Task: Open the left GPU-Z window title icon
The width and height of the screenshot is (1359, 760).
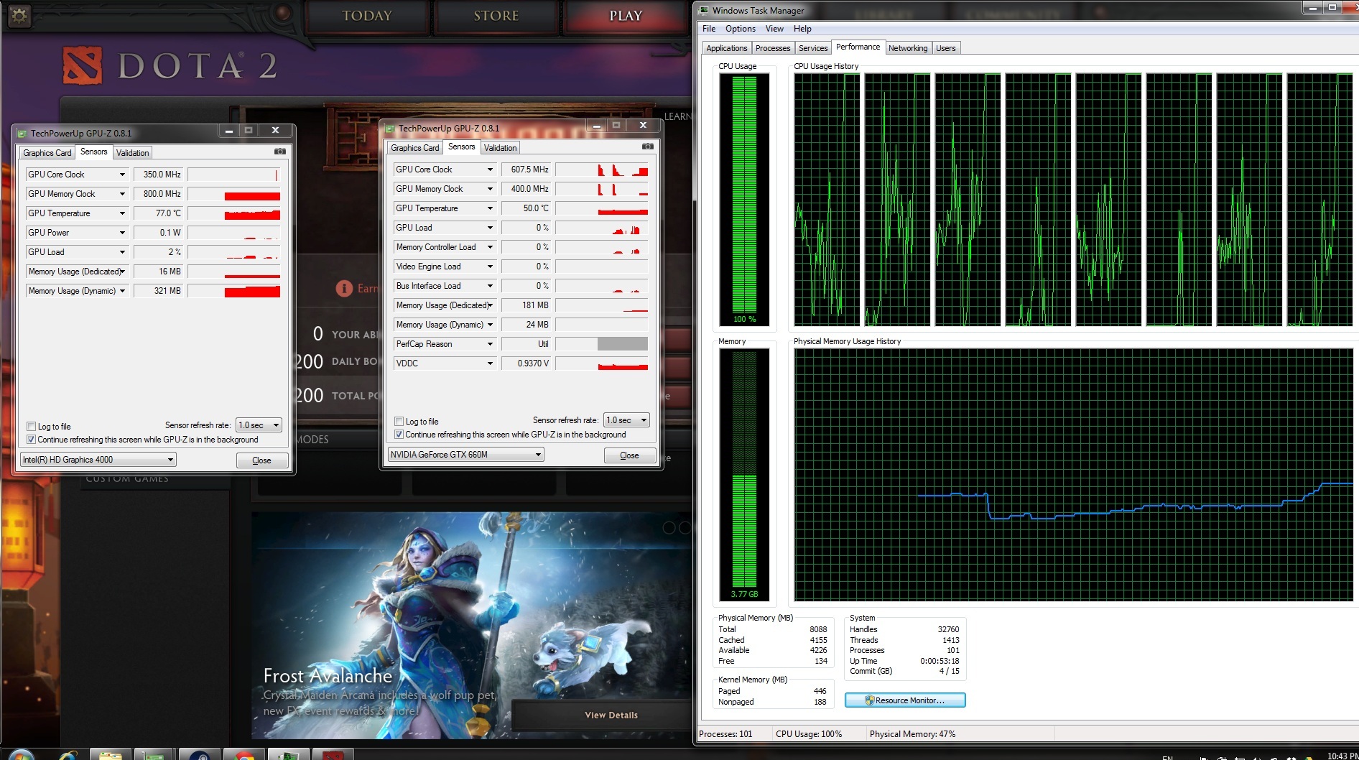Action: (x=22, y=133)
